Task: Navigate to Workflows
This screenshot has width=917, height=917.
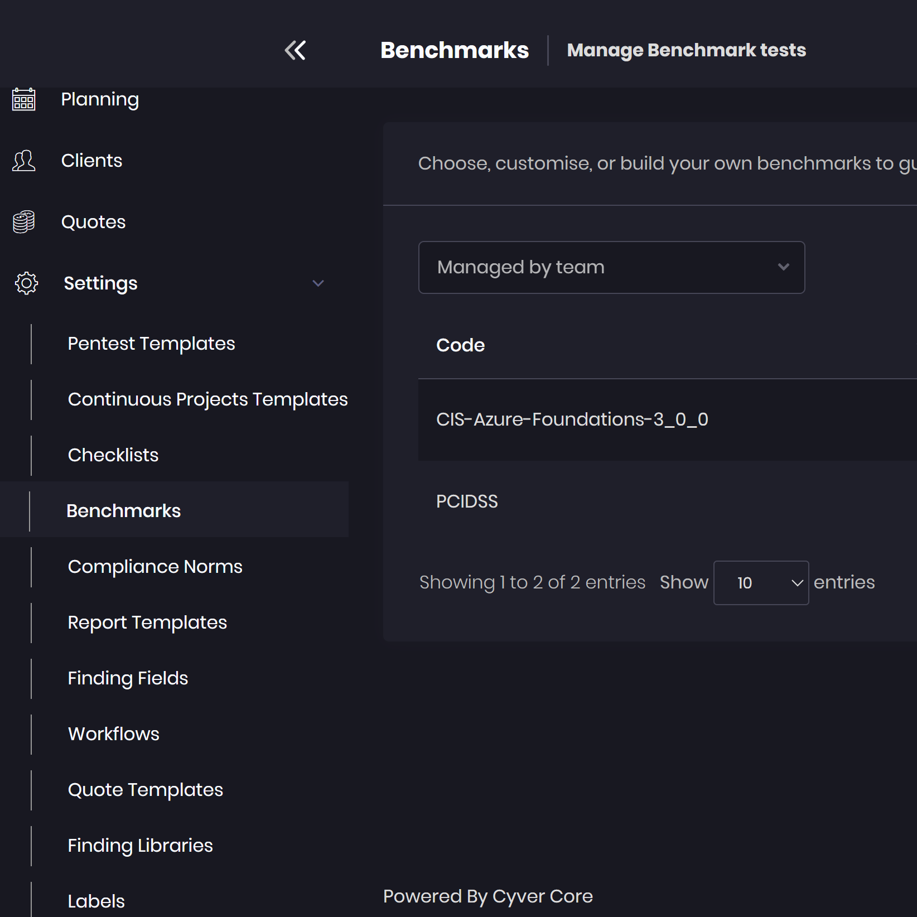Action: click(x=113, y=734)
